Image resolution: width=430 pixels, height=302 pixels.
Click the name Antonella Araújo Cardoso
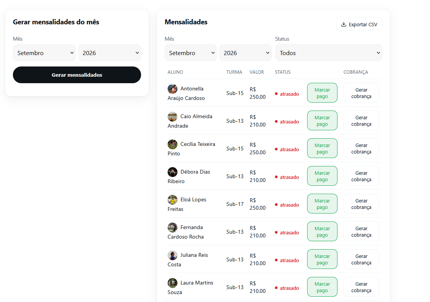coord(186,93)
